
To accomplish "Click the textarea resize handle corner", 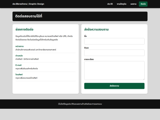I will point(144,79).
